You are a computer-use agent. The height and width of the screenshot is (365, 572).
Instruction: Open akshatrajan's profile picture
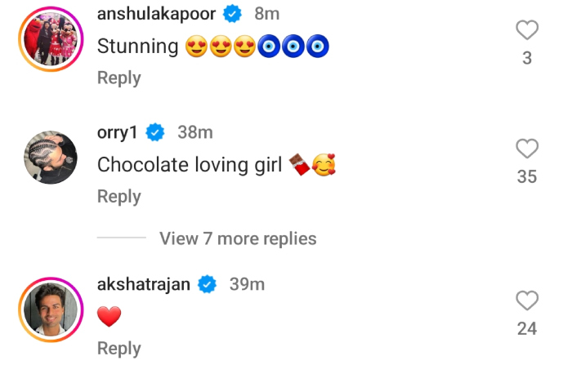tap(51, 310)
